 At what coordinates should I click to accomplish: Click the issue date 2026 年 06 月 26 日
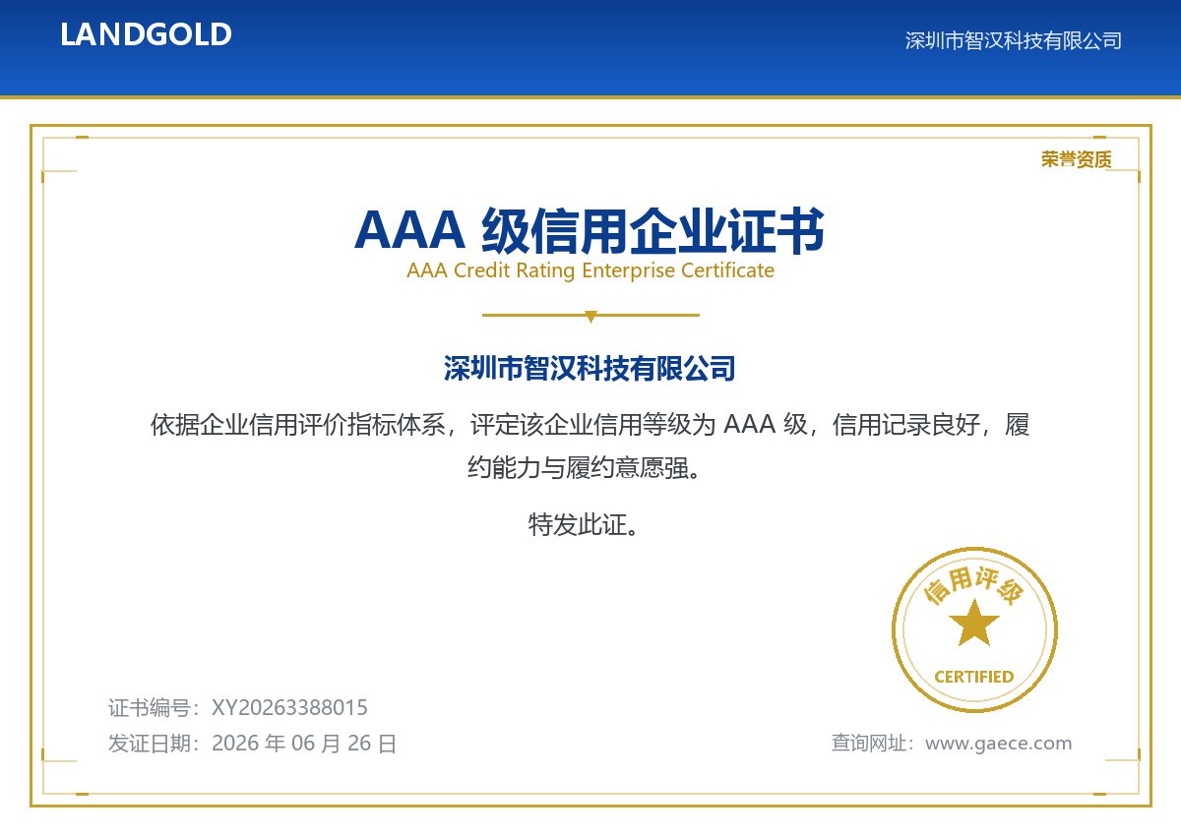point(304,744)
